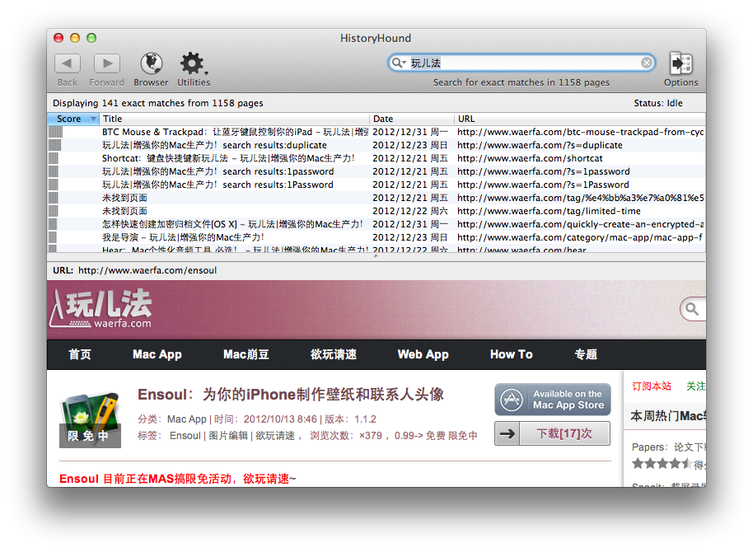Click the Forward navigation arrow

(x=106, y=63)
